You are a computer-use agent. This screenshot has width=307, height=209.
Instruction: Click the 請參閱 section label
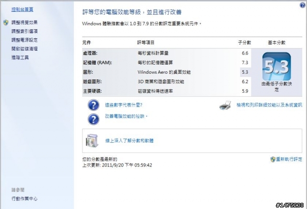click(x=18, y=190)
